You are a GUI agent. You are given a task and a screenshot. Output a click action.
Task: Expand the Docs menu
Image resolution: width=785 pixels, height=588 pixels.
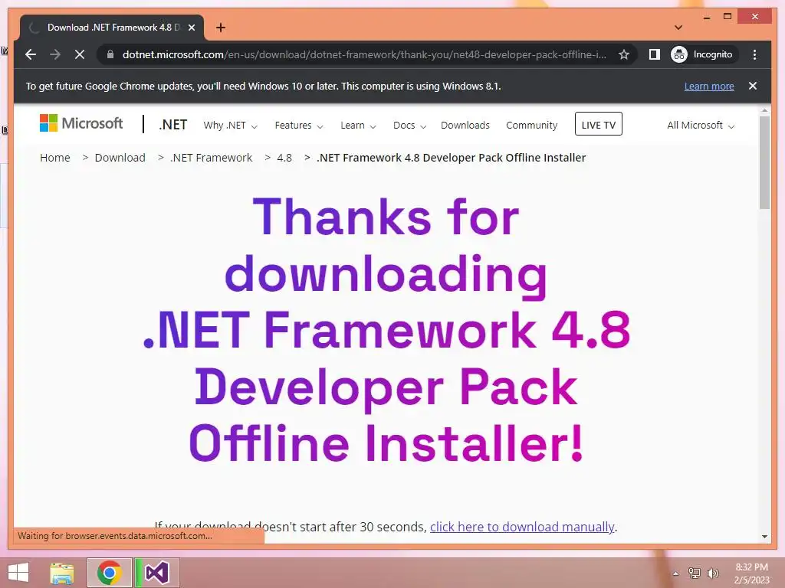coord(409,125)
